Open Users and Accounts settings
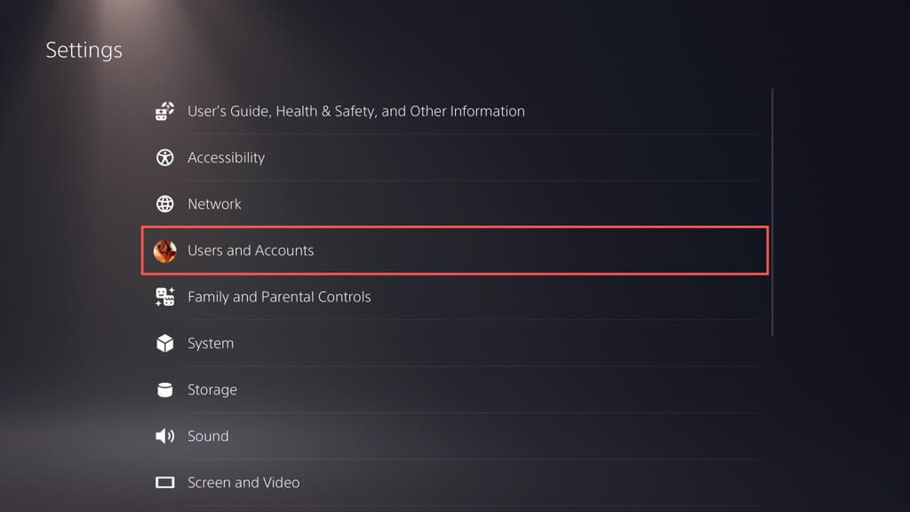910x512 pixels. (251, 251)
